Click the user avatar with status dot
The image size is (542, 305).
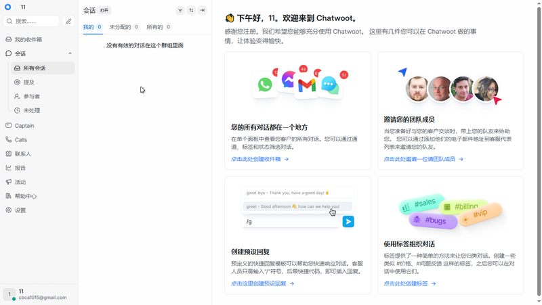point(9,294)
